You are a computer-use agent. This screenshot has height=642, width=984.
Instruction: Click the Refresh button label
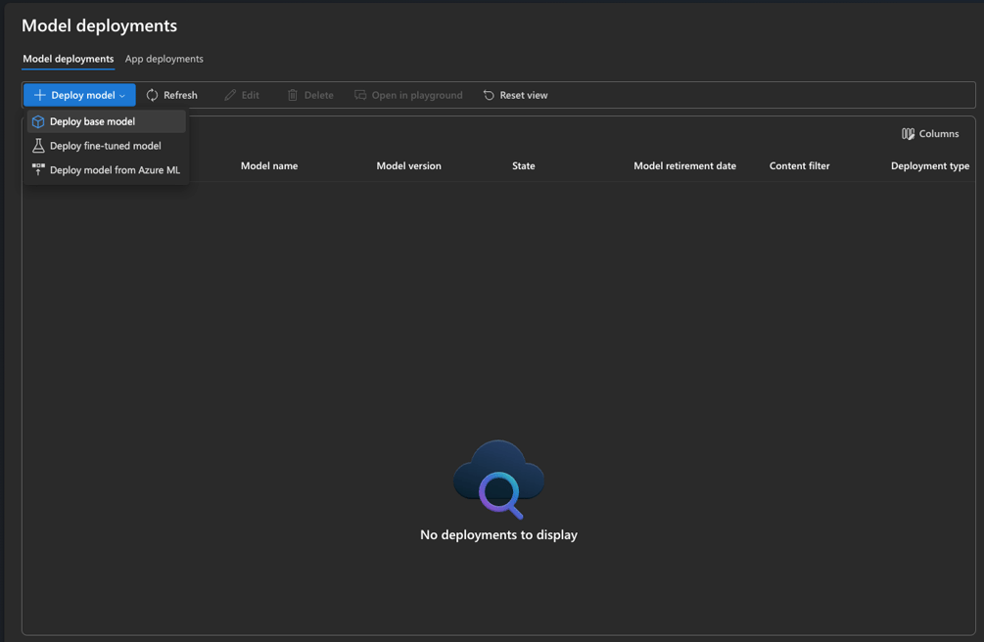[x=179, y=94]
